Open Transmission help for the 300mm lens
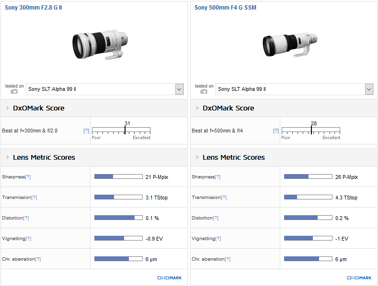The image size is (378, 286). [34, 198]
